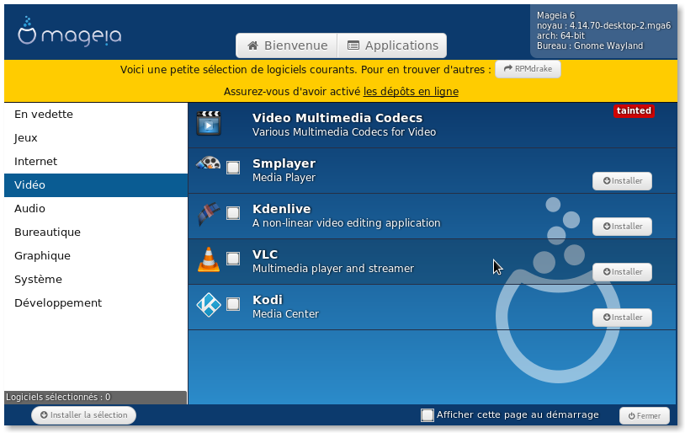
Task: Select the Internet category
Action: click(x=96, y=162)
